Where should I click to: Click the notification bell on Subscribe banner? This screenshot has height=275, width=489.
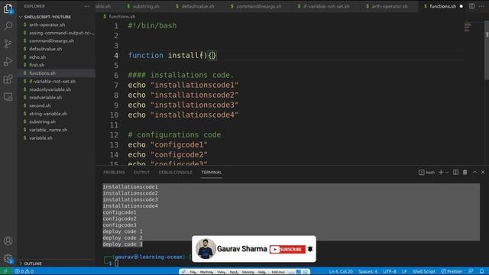coord(310,249)
